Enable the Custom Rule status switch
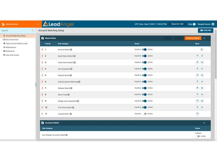Image resolution: width=217 pixels, height=162 pixels. pos(144,114)
